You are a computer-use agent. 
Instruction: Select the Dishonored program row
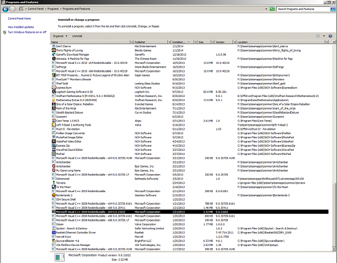pos(190,179)
